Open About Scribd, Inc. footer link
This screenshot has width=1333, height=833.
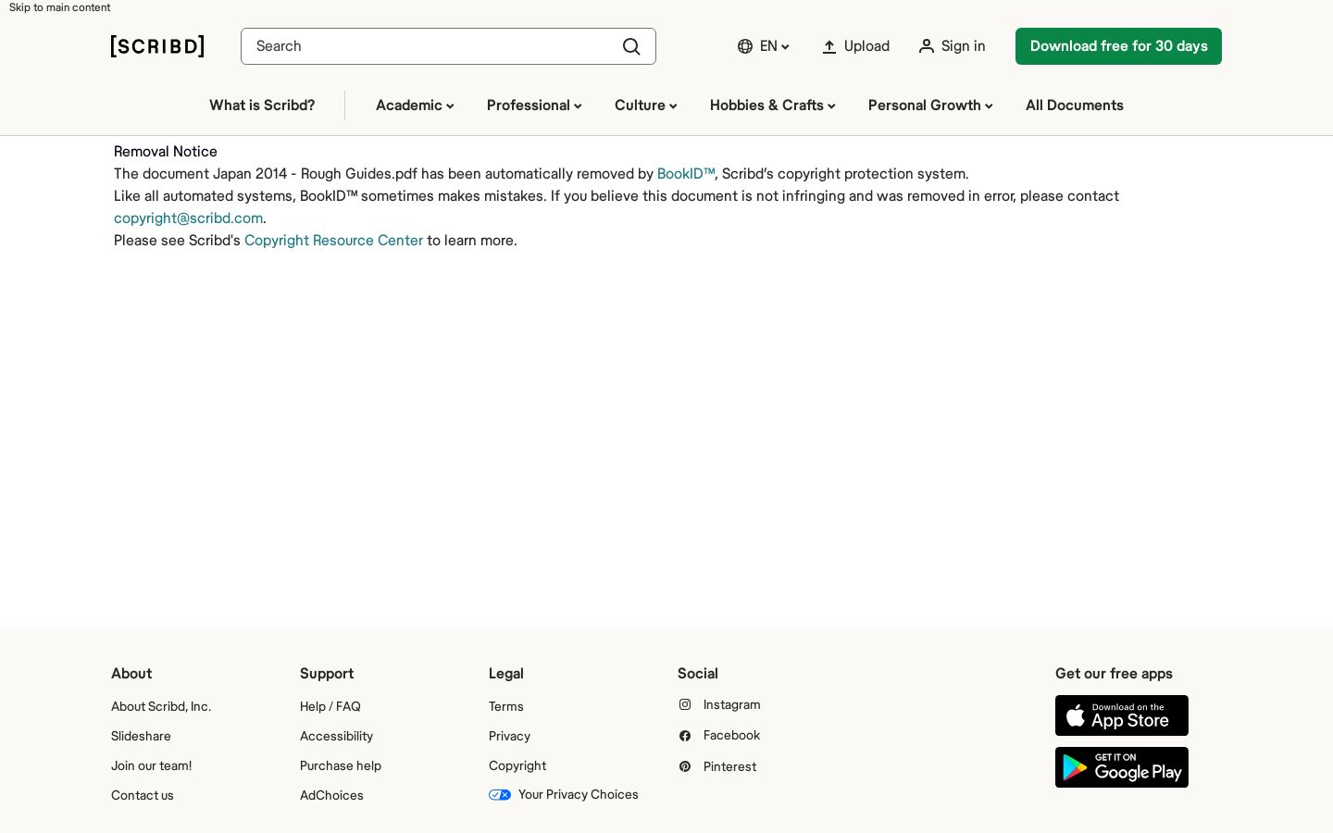click(161, 706)
